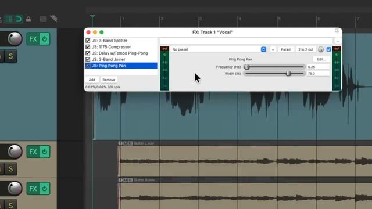
Task: Click the left input level meter
Action: tap(164, 69)
